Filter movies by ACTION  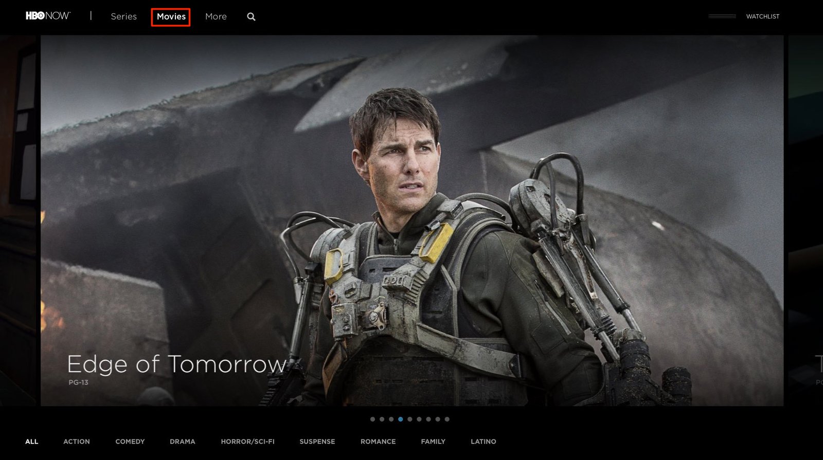(x=77, y=441)
